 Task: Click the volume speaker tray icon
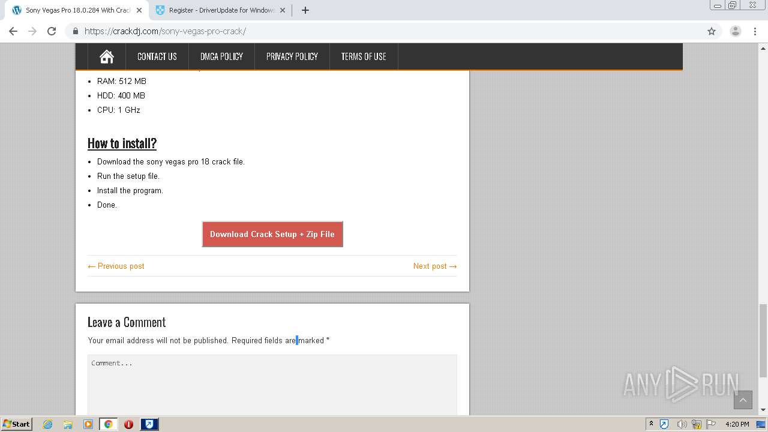[x=682, y=424]
